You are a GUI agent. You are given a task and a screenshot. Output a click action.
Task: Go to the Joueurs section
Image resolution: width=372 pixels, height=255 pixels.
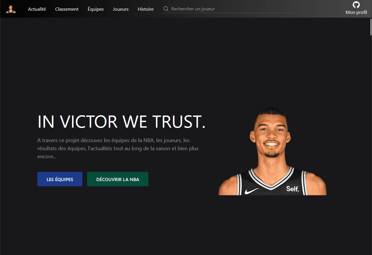point(121,9)
